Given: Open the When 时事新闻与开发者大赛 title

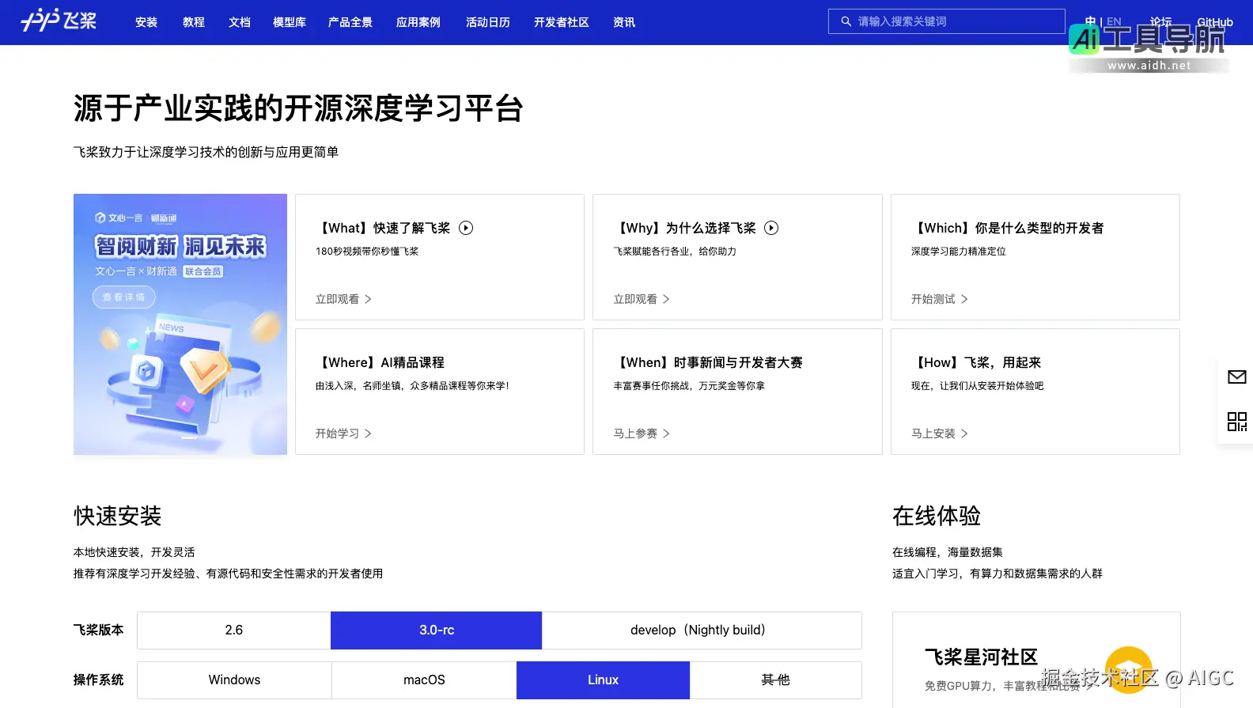Looking at the screenshot, I should [x=708, y=362].
